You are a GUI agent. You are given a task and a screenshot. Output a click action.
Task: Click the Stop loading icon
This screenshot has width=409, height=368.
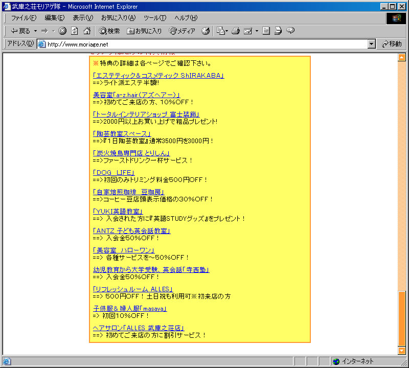tap(62, 31)
